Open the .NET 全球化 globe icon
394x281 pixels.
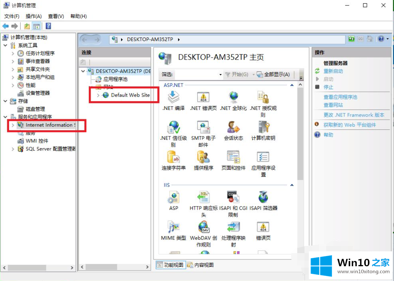point(233,97)
